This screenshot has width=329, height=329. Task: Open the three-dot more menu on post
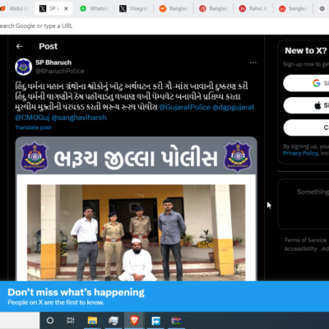click(x=253, y=63)
